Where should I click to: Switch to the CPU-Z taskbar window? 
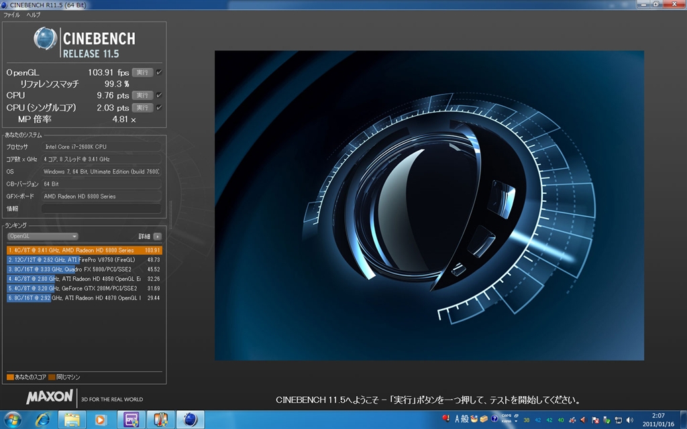point(131,420)
